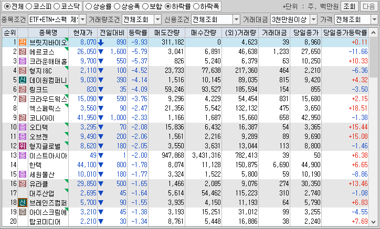Click the 위 badge next to 형지글로벌
The width and height of the screenshot is (380, 229).
tap(23, 146)
